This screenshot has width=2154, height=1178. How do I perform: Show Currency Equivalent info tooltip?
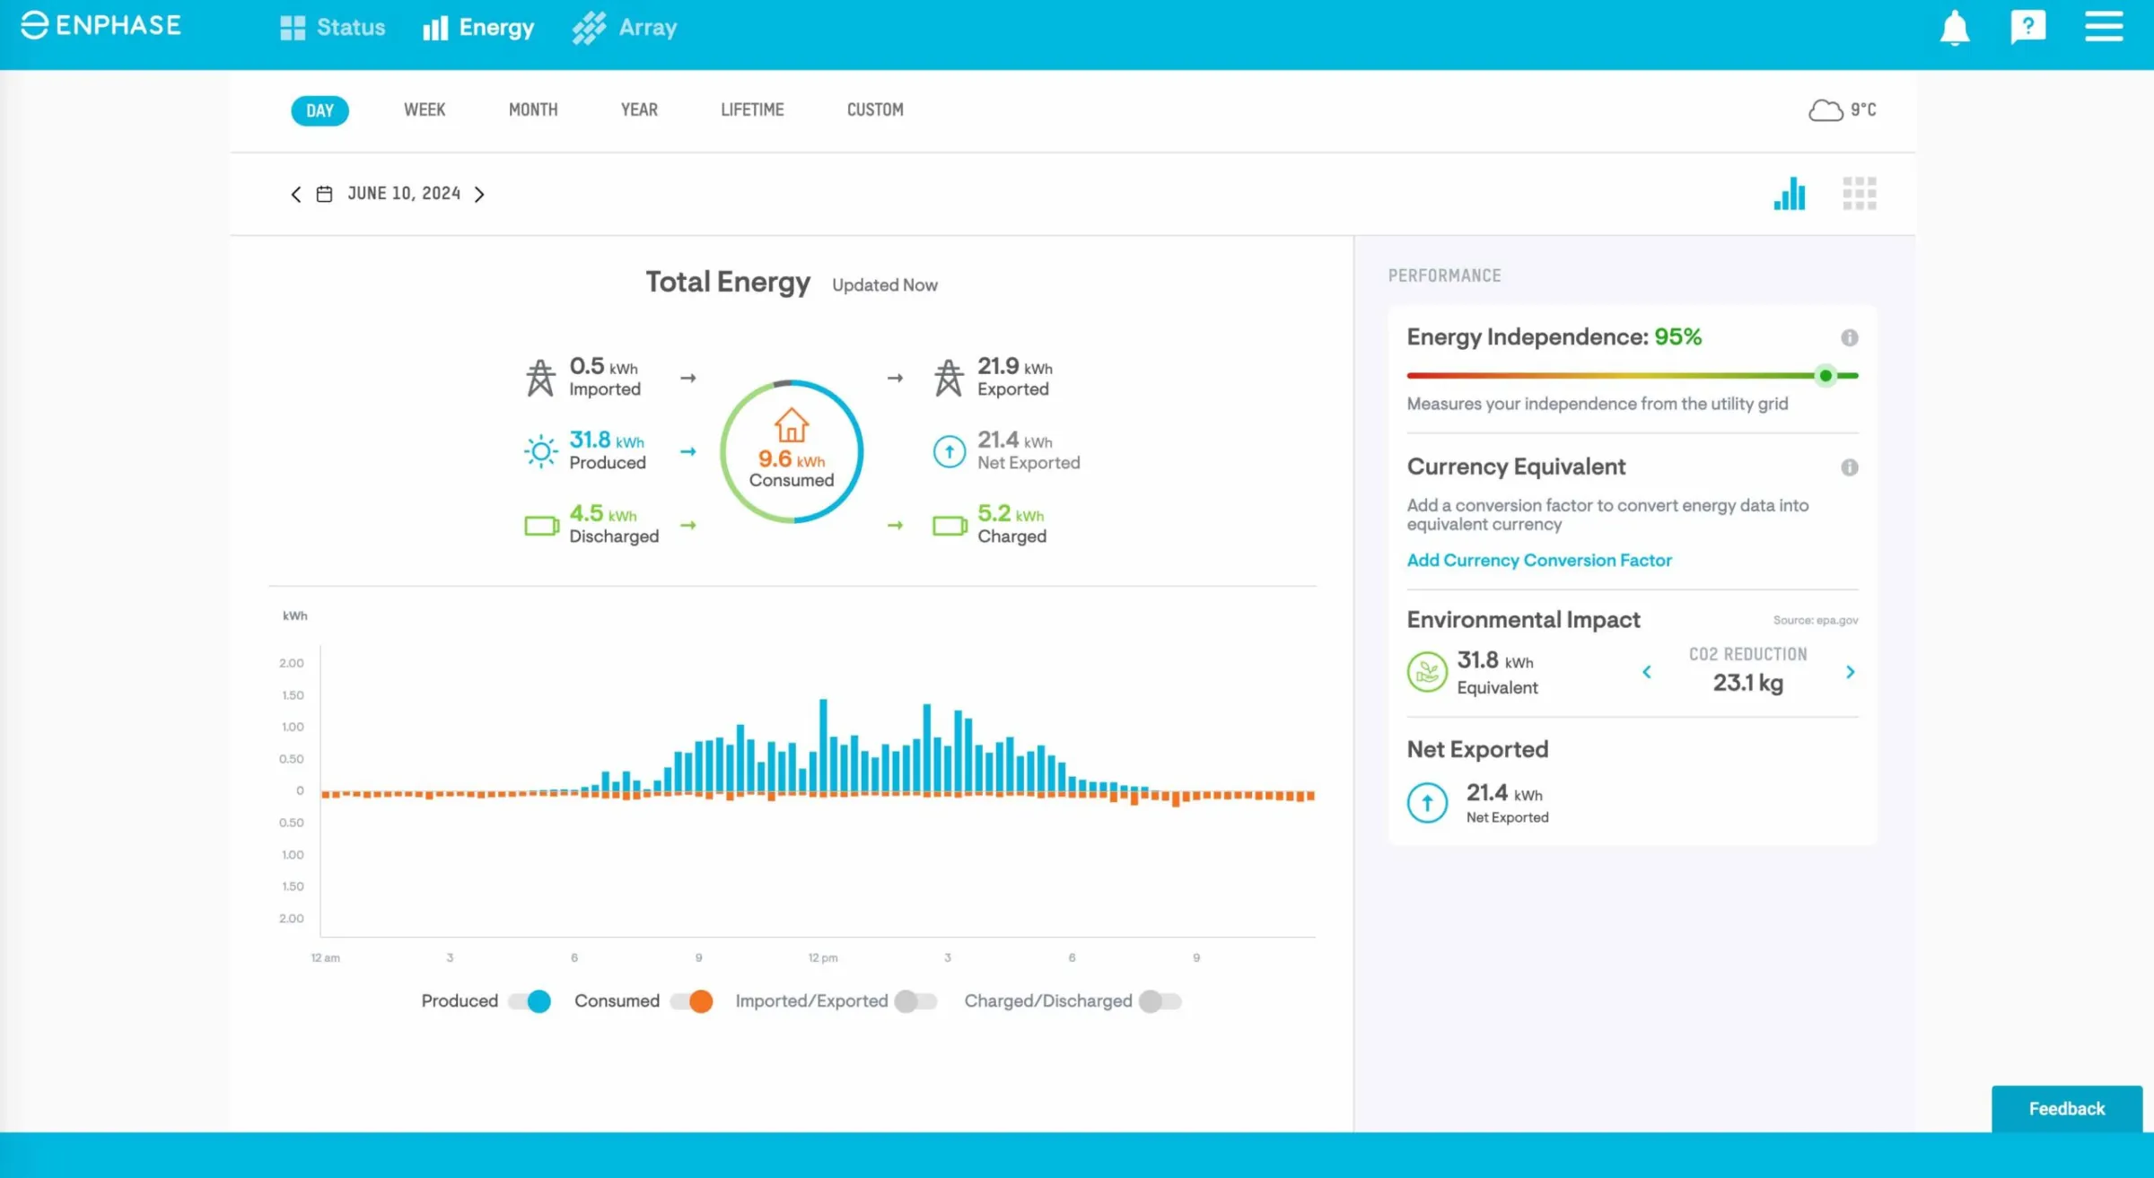(1850, 467)
